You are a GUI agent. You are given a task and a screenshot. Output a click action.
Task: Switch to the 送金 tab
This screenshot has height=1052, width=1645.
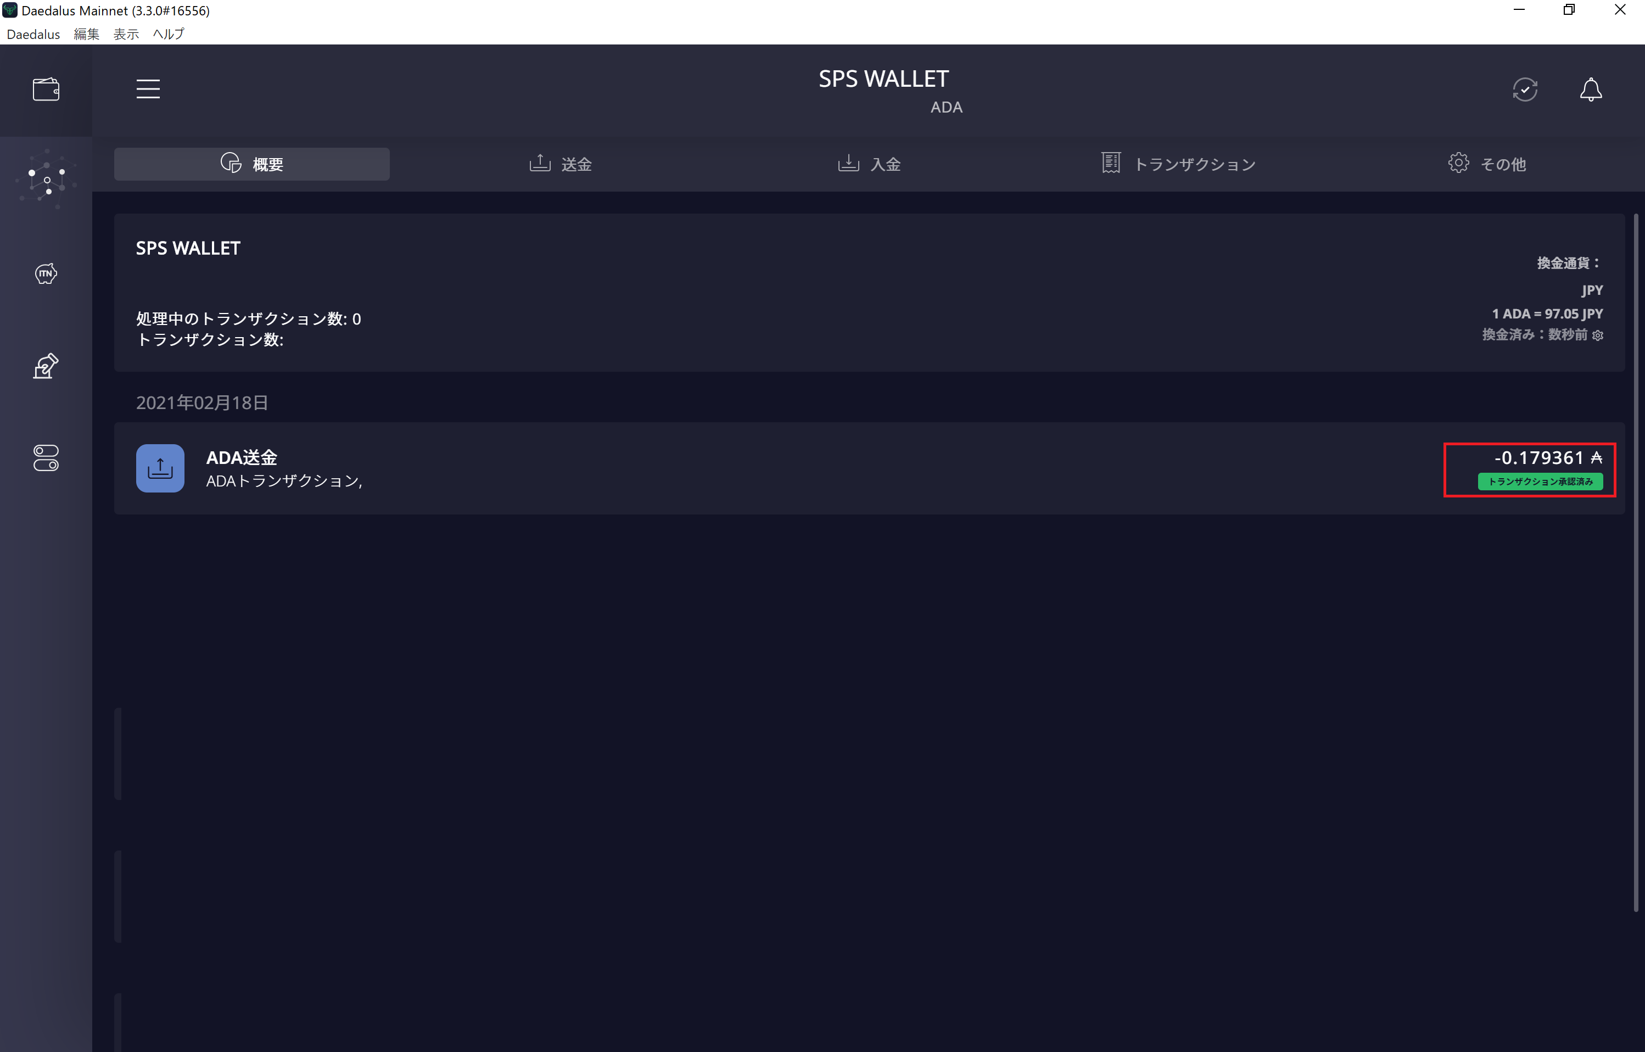(x=560, y=164)
